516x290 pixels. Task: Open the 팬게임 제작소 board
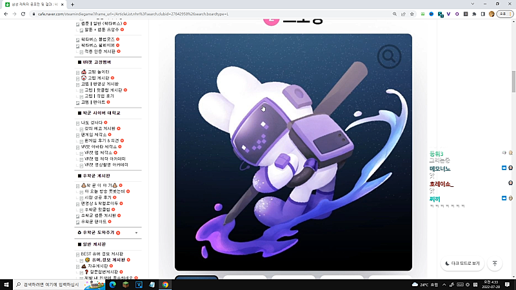pyautogui.click(x=94, y=135)
